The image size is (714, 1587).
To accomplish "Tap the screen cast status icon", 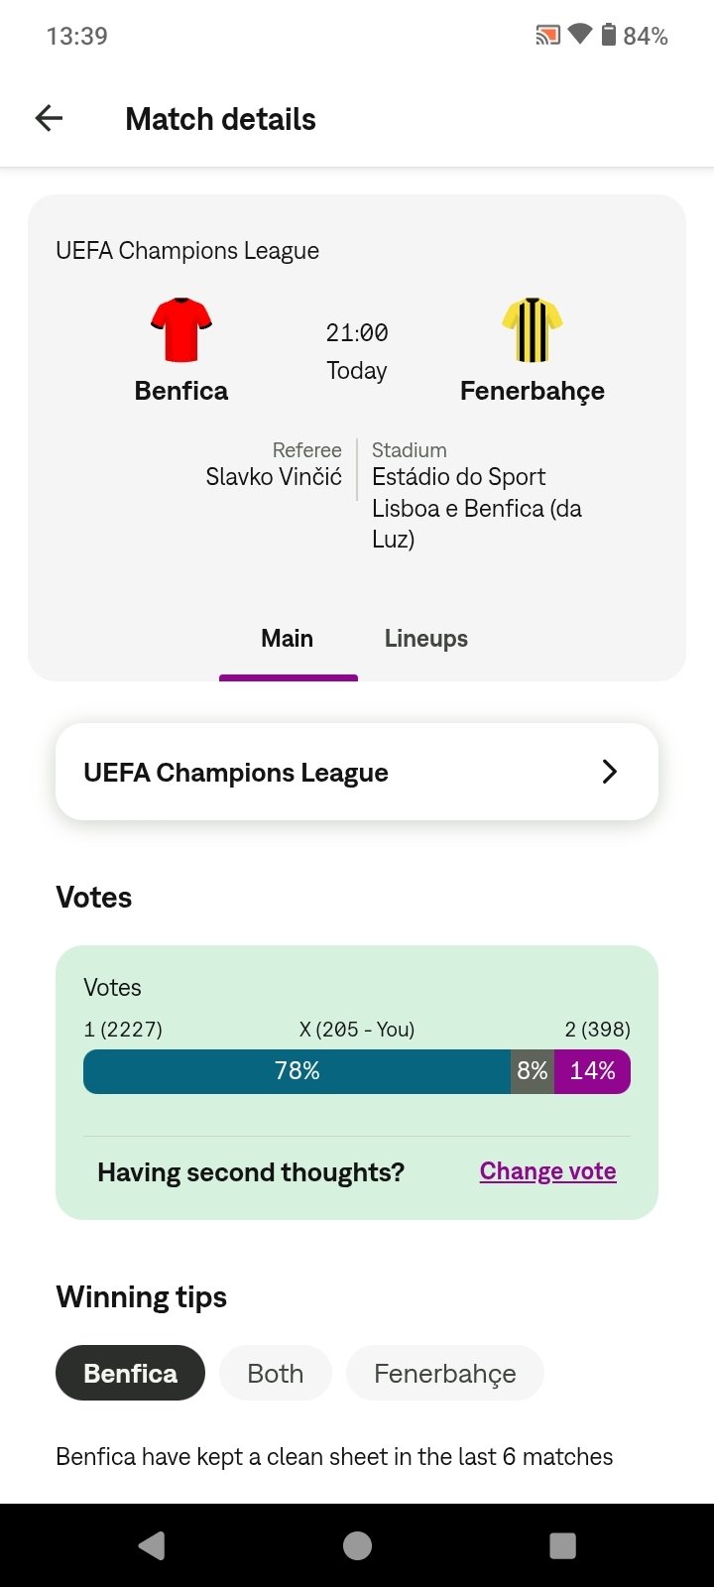I will tap(547, 36).
